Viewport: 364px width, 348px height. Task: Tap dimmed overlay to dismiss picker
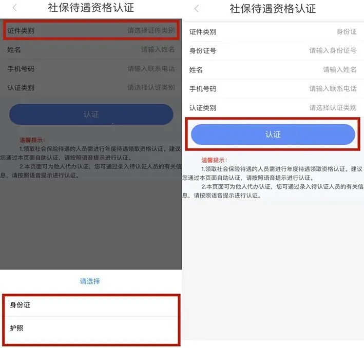tap(91, 223)
